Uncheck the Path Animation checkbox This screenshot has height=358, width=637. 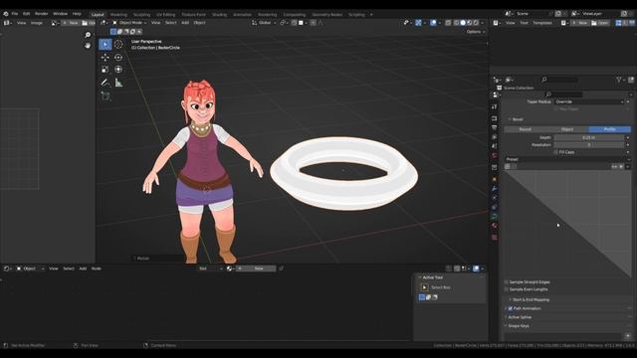511,308
